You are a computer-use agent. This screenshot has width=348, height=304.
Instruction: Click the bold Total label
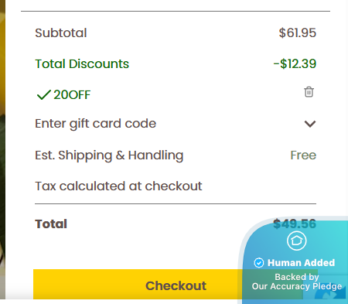coord(51,224)
